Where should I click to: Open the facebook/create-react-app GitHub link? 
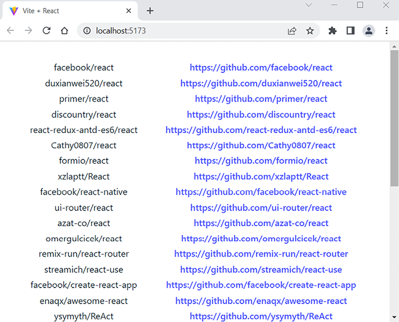tap(261, 285)
